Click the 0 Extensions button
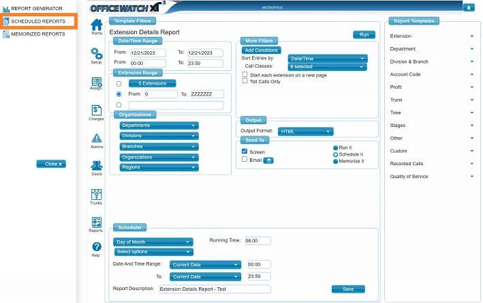 (x=153, y=83)
